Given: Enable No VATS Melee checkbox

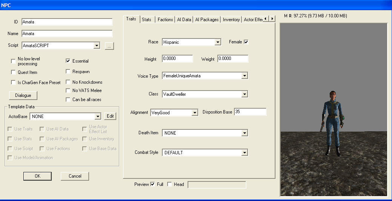Looking at the screenshot, I should click(x=68, y=91).
